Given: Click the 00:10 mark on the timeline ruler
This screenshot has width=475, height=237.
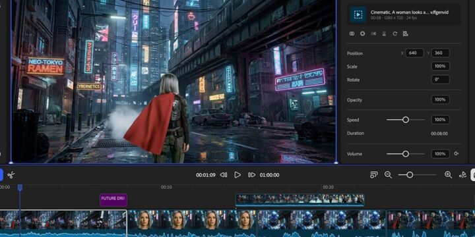Looking at the screenshot, I should (166, 187).
